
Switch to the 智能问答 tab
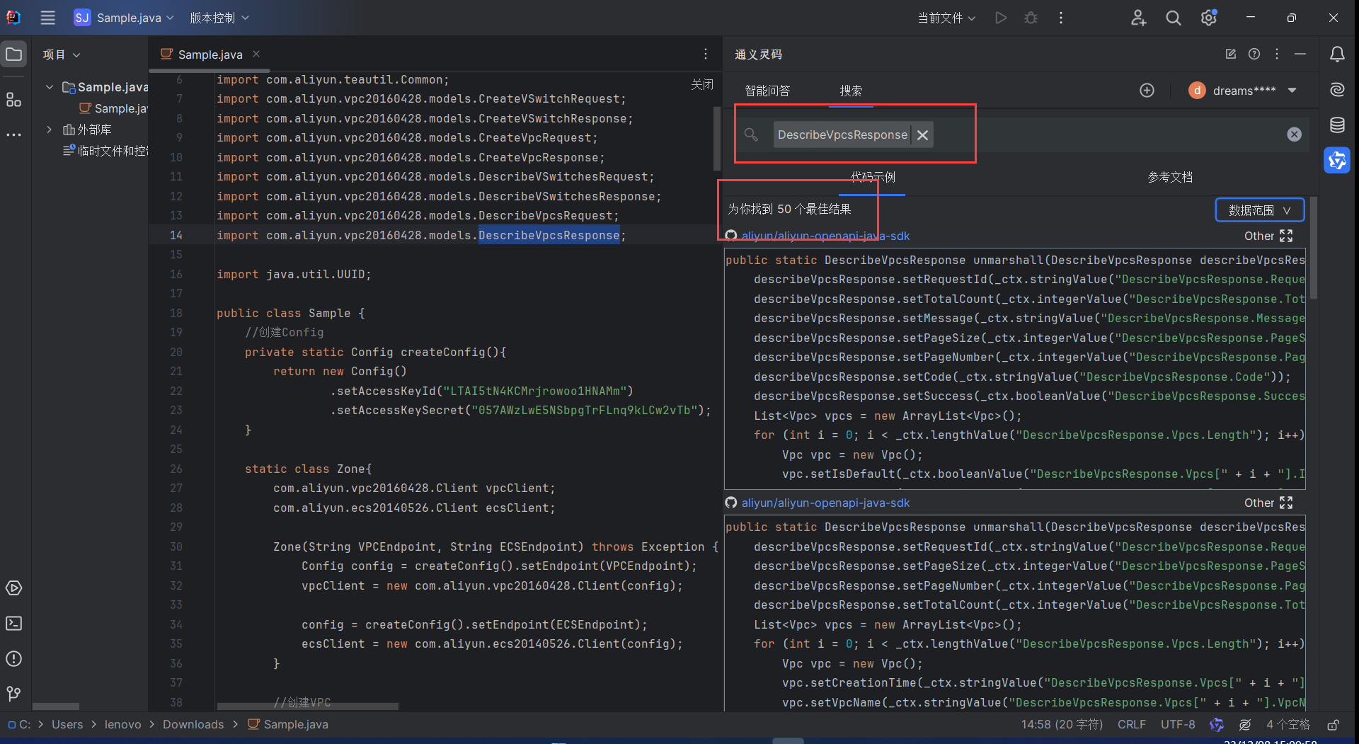click(x=767, y=91)
